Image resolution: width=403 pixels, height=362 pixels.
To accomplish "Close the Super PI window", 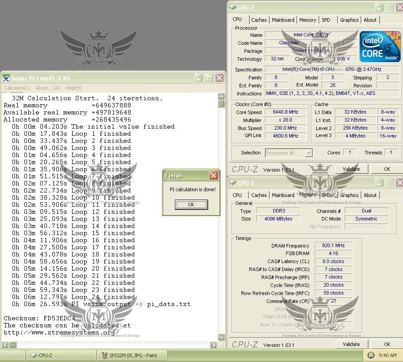I will [219, 78].
